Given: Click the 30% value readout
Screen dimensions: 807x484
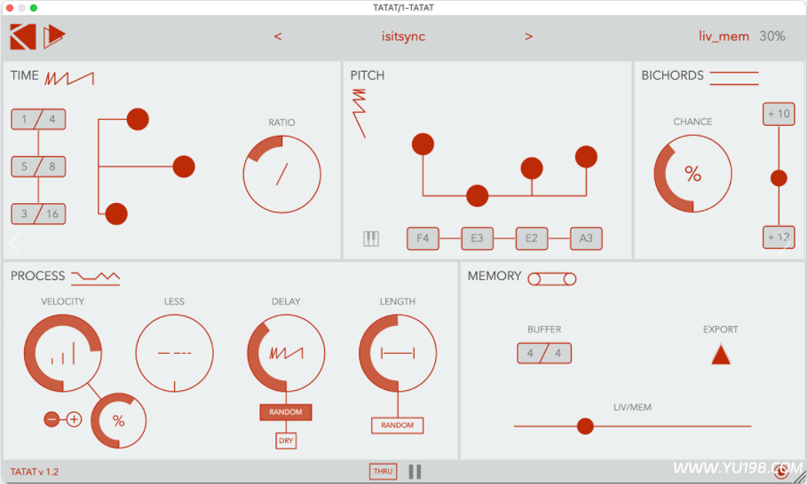Looking at the screenshot, I should point(772,36).
